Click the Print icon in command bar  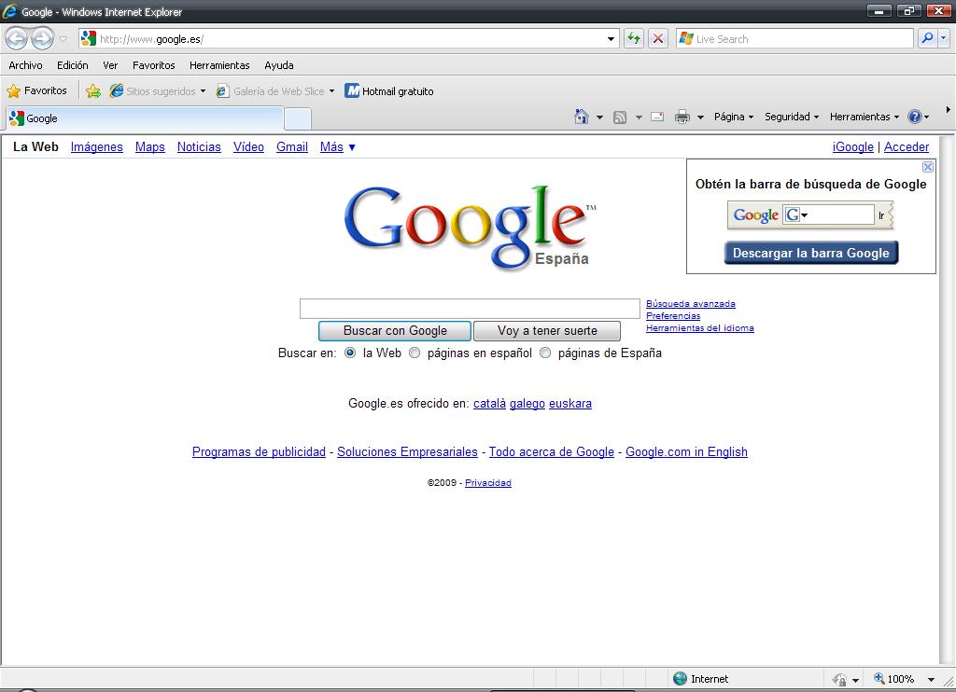682,117
